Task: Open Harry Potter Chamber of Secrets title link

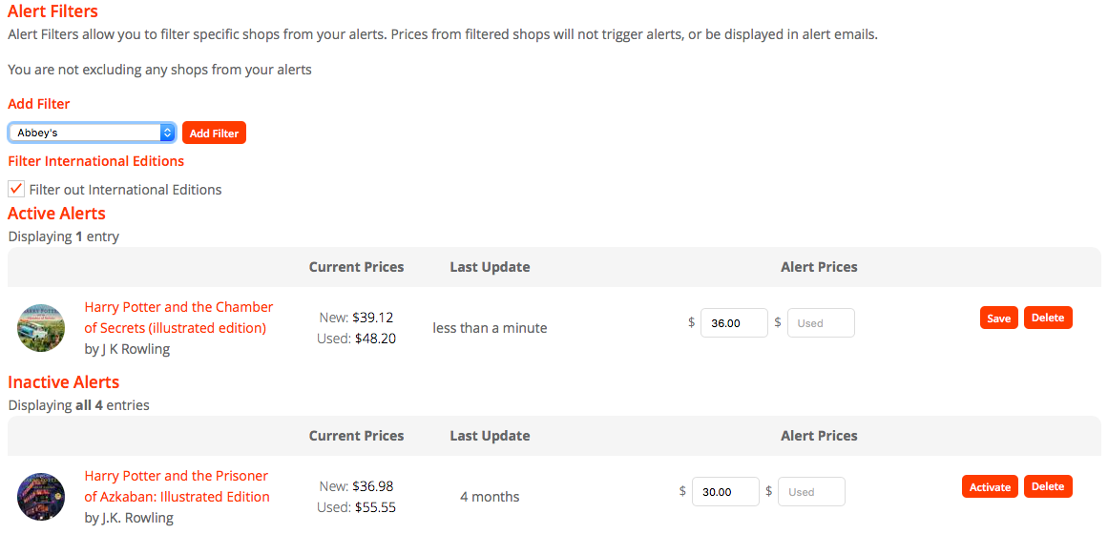Action: point(178,318)
